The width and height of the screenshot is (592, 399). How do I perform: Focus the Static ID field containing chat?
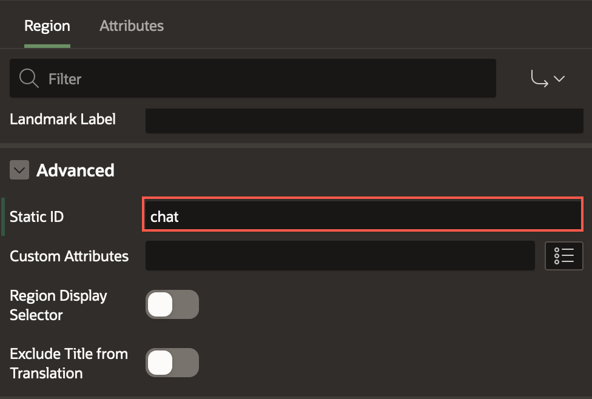coord(363,216)
